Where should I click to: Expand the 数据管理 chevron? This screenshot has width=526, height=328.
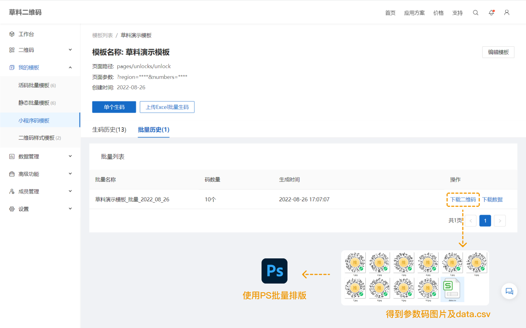click(x=70, y=156)
